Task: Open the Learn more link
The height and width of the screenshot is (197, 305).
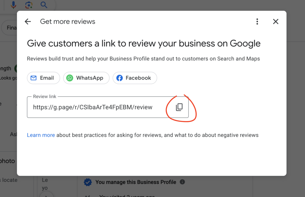Action: click(41, 135)
